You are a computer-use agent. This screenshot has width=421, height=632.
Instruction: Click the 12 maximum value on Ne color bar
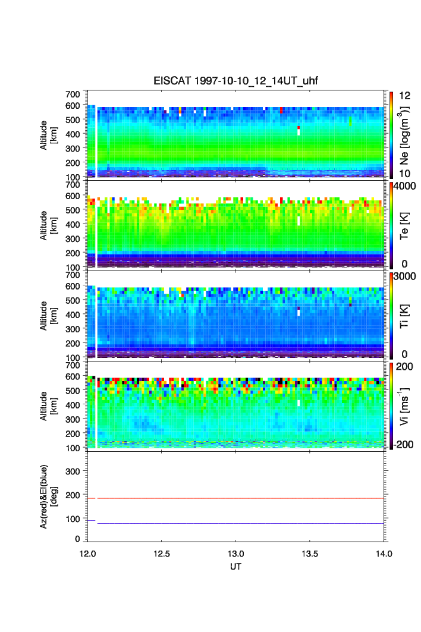pyautogui.click(x=404, y=96)
